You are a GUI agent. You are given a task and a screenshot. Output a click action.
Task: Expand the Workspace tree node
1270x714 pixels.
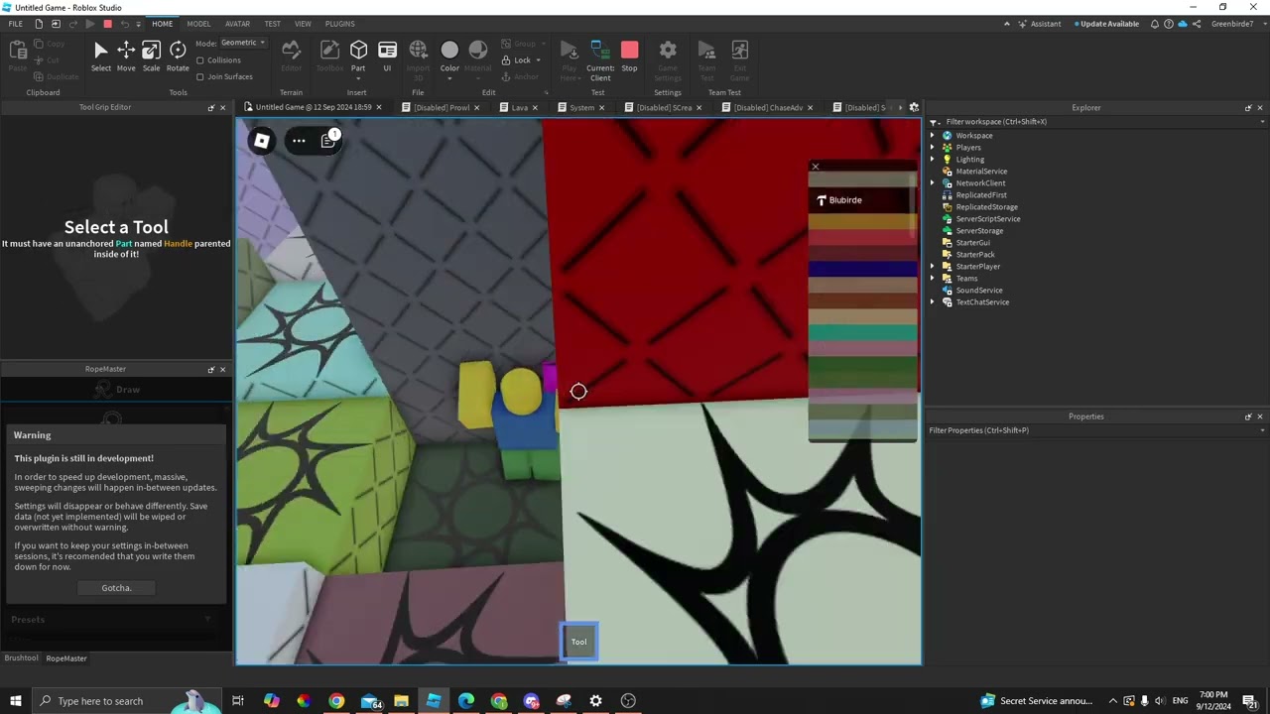tap(933, 136)
